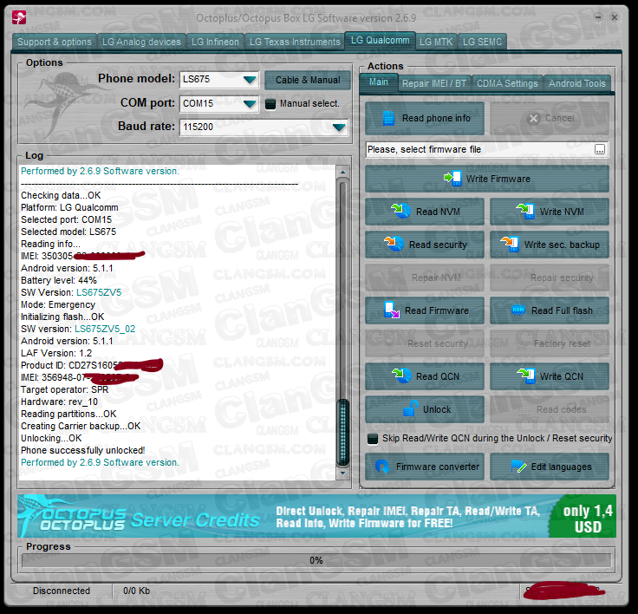Image resolution: width=638 pixels, height=614 pixels.
Task: Open the LG Analog devices tab
Action: pyautogui.click(x=141, y=42)
